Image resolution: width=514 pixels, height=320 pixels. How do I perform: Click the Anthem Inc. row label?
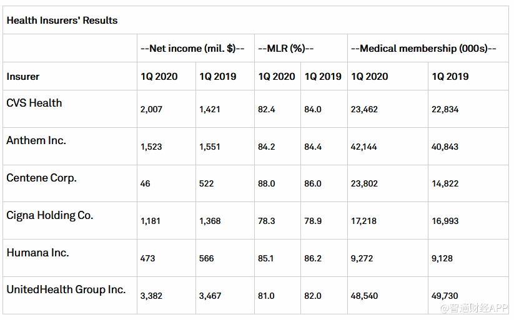(x=36, y=140)
